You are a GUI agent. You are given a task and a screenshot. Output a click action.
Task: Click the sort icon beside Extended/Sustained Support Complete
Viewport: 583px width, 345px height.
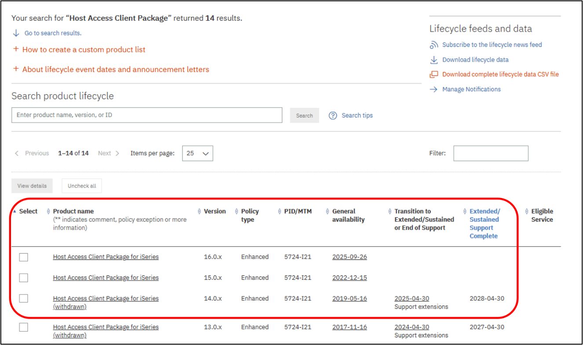465,211
